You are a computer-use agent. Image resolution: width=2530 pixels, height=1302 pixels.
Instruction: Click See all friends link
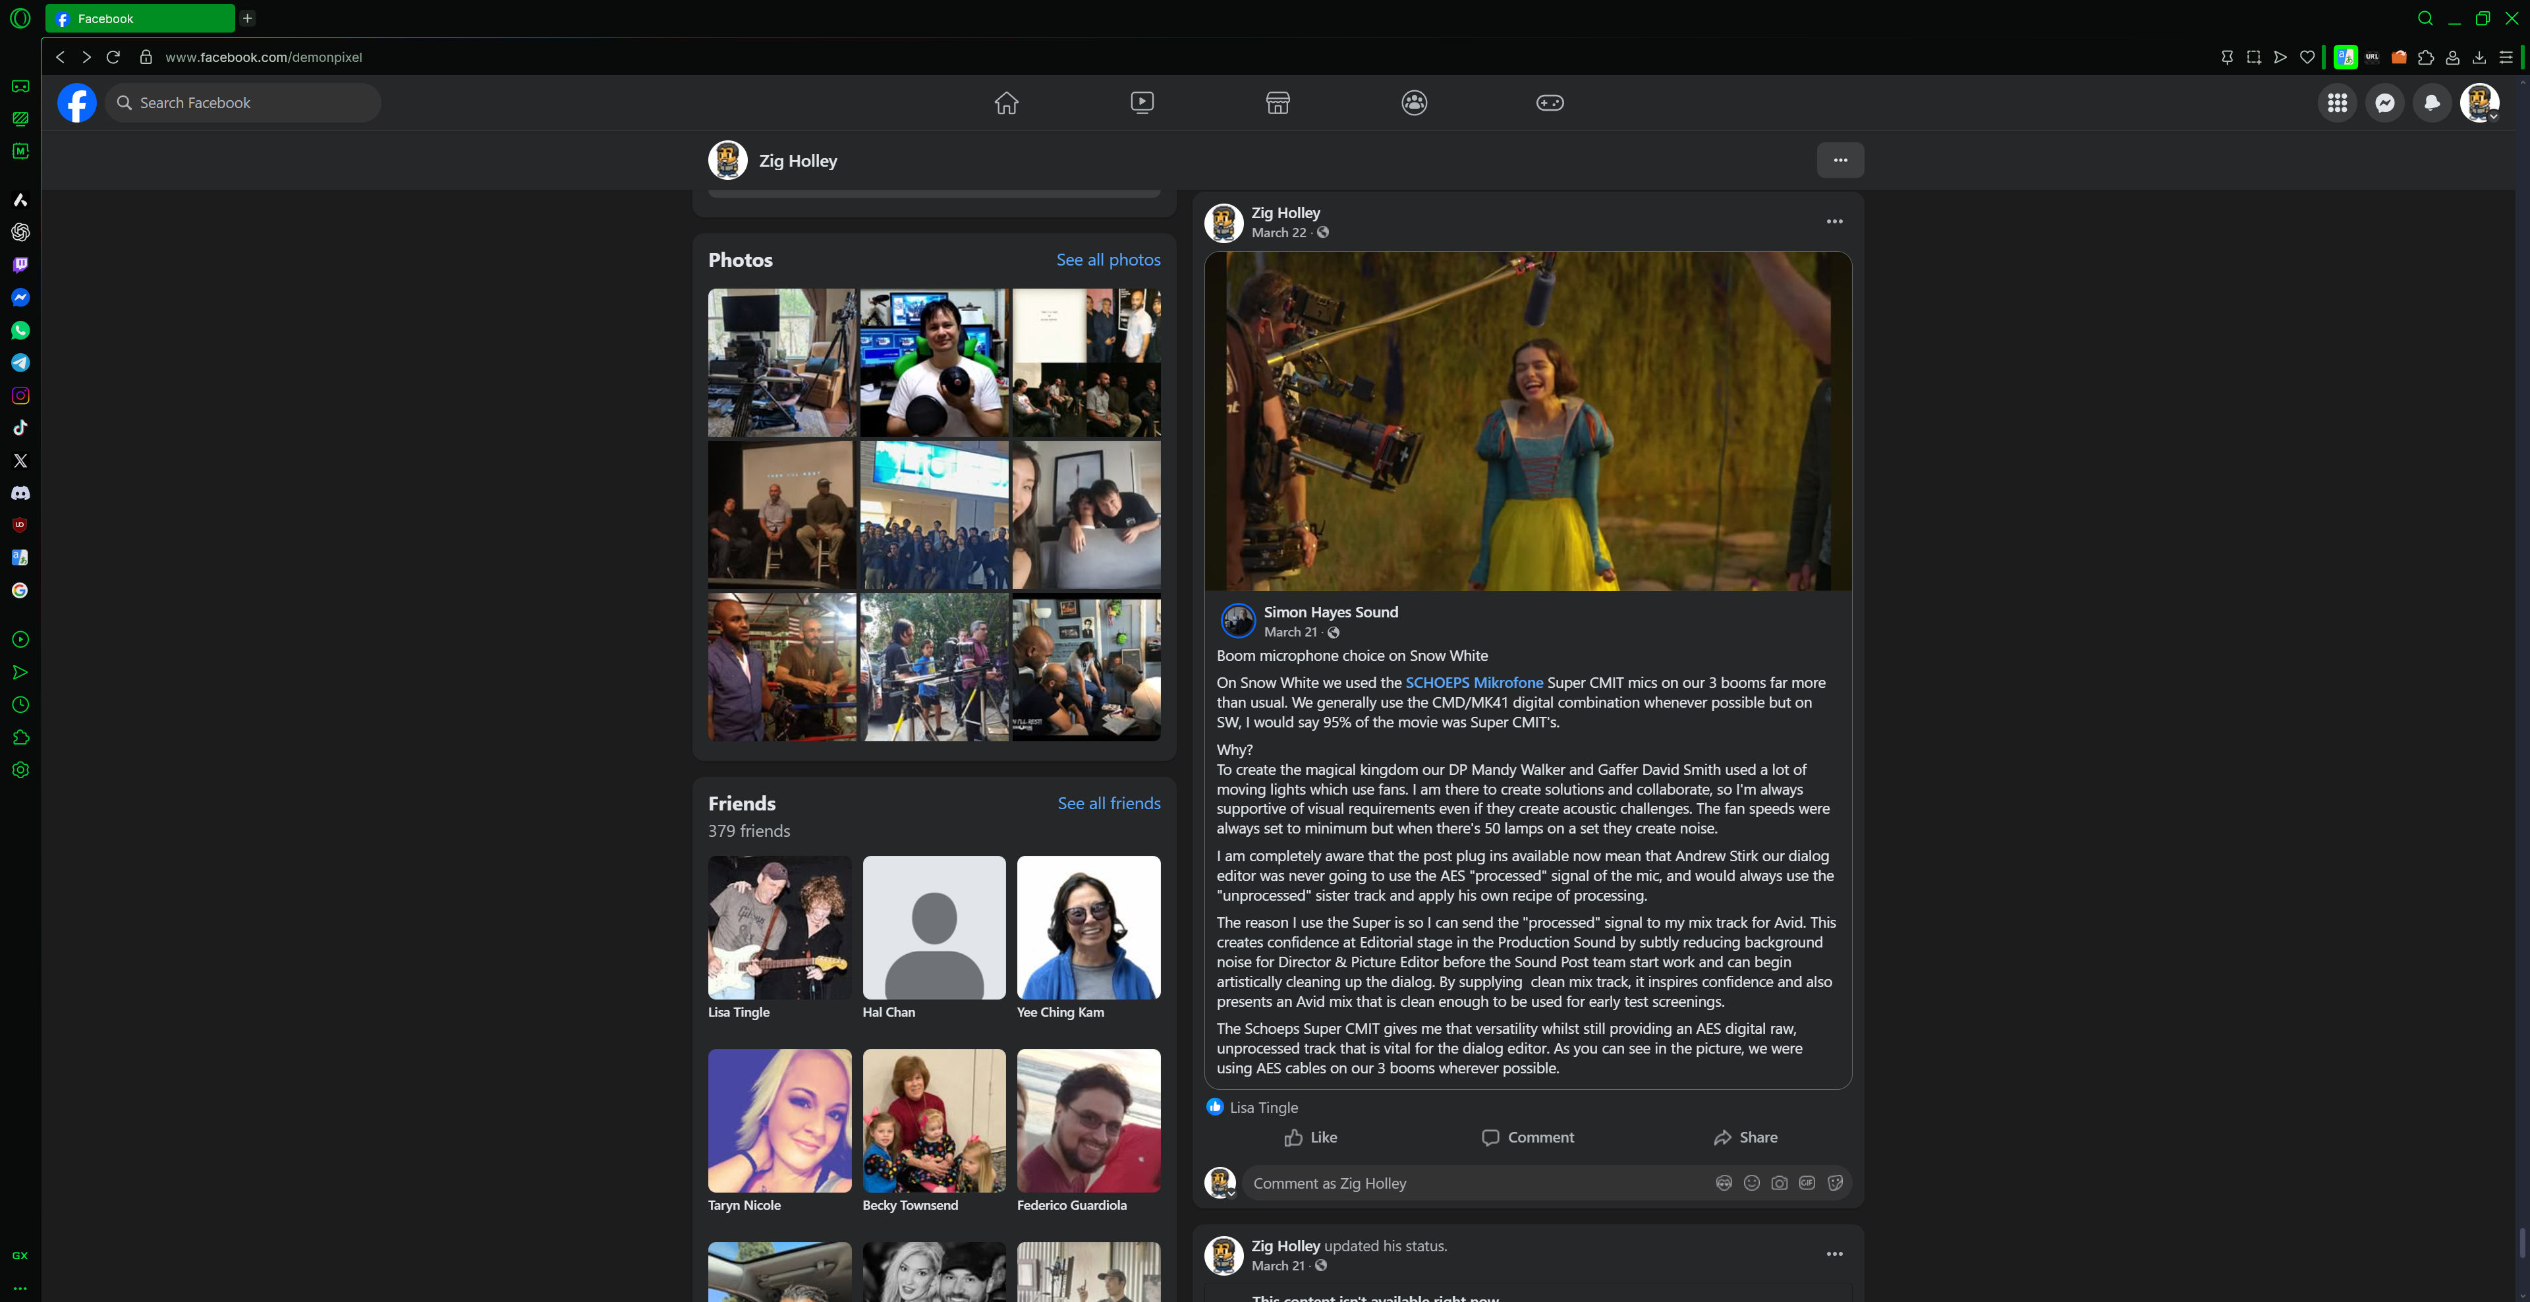[1108, 803]
